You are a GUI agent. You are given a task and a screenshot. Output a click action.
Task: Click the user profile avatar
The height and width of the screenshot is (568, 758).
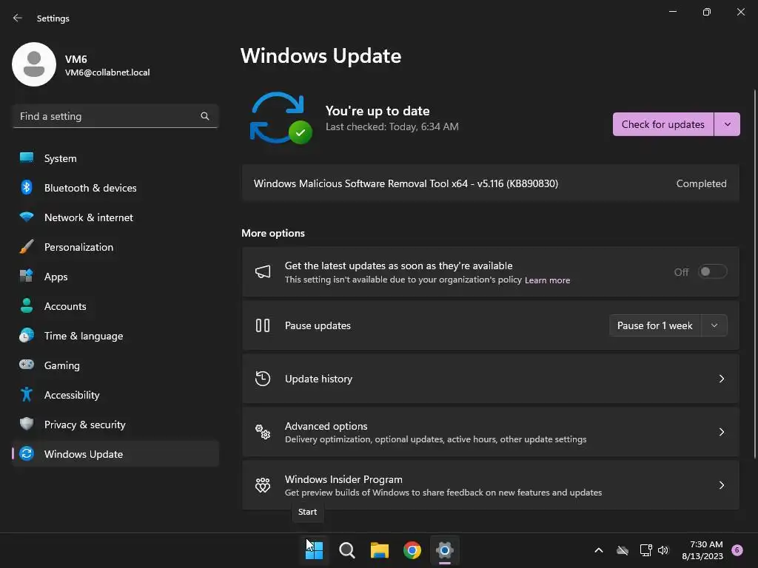point(34,64)
